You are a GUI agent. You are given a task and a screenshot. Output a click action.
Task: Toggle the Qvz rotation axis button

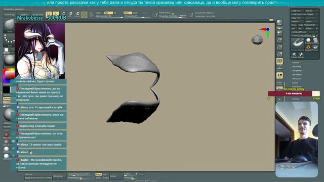279,88
